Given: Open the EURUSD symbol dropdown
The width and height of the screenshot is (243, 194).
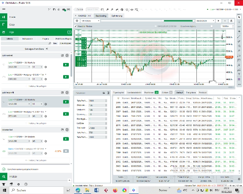Looking at the screenshot, I should (19, 79).
